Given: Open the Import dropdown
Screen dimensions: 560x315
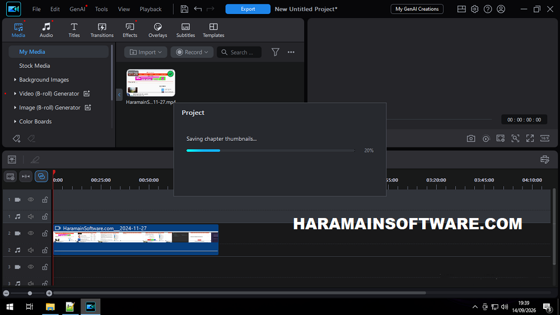Looking at the screenshot, I should coord(146,52).
